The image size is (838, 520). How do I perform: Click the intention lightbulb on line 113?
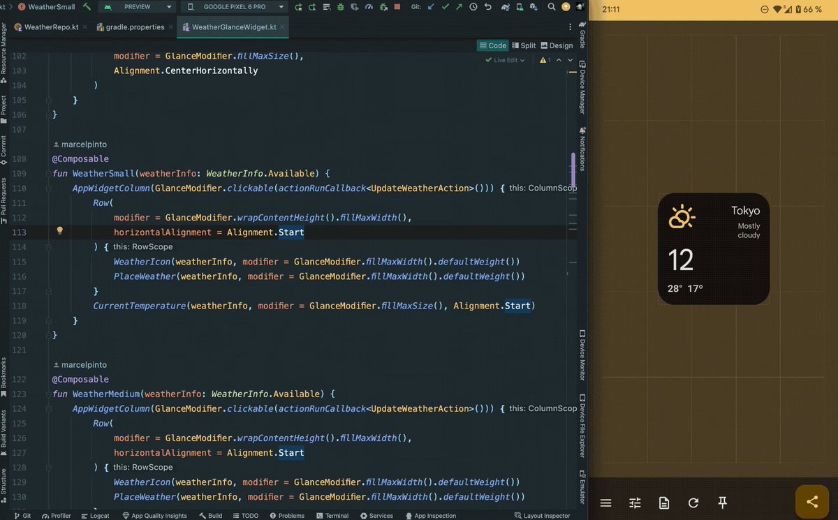coord(60,231)
